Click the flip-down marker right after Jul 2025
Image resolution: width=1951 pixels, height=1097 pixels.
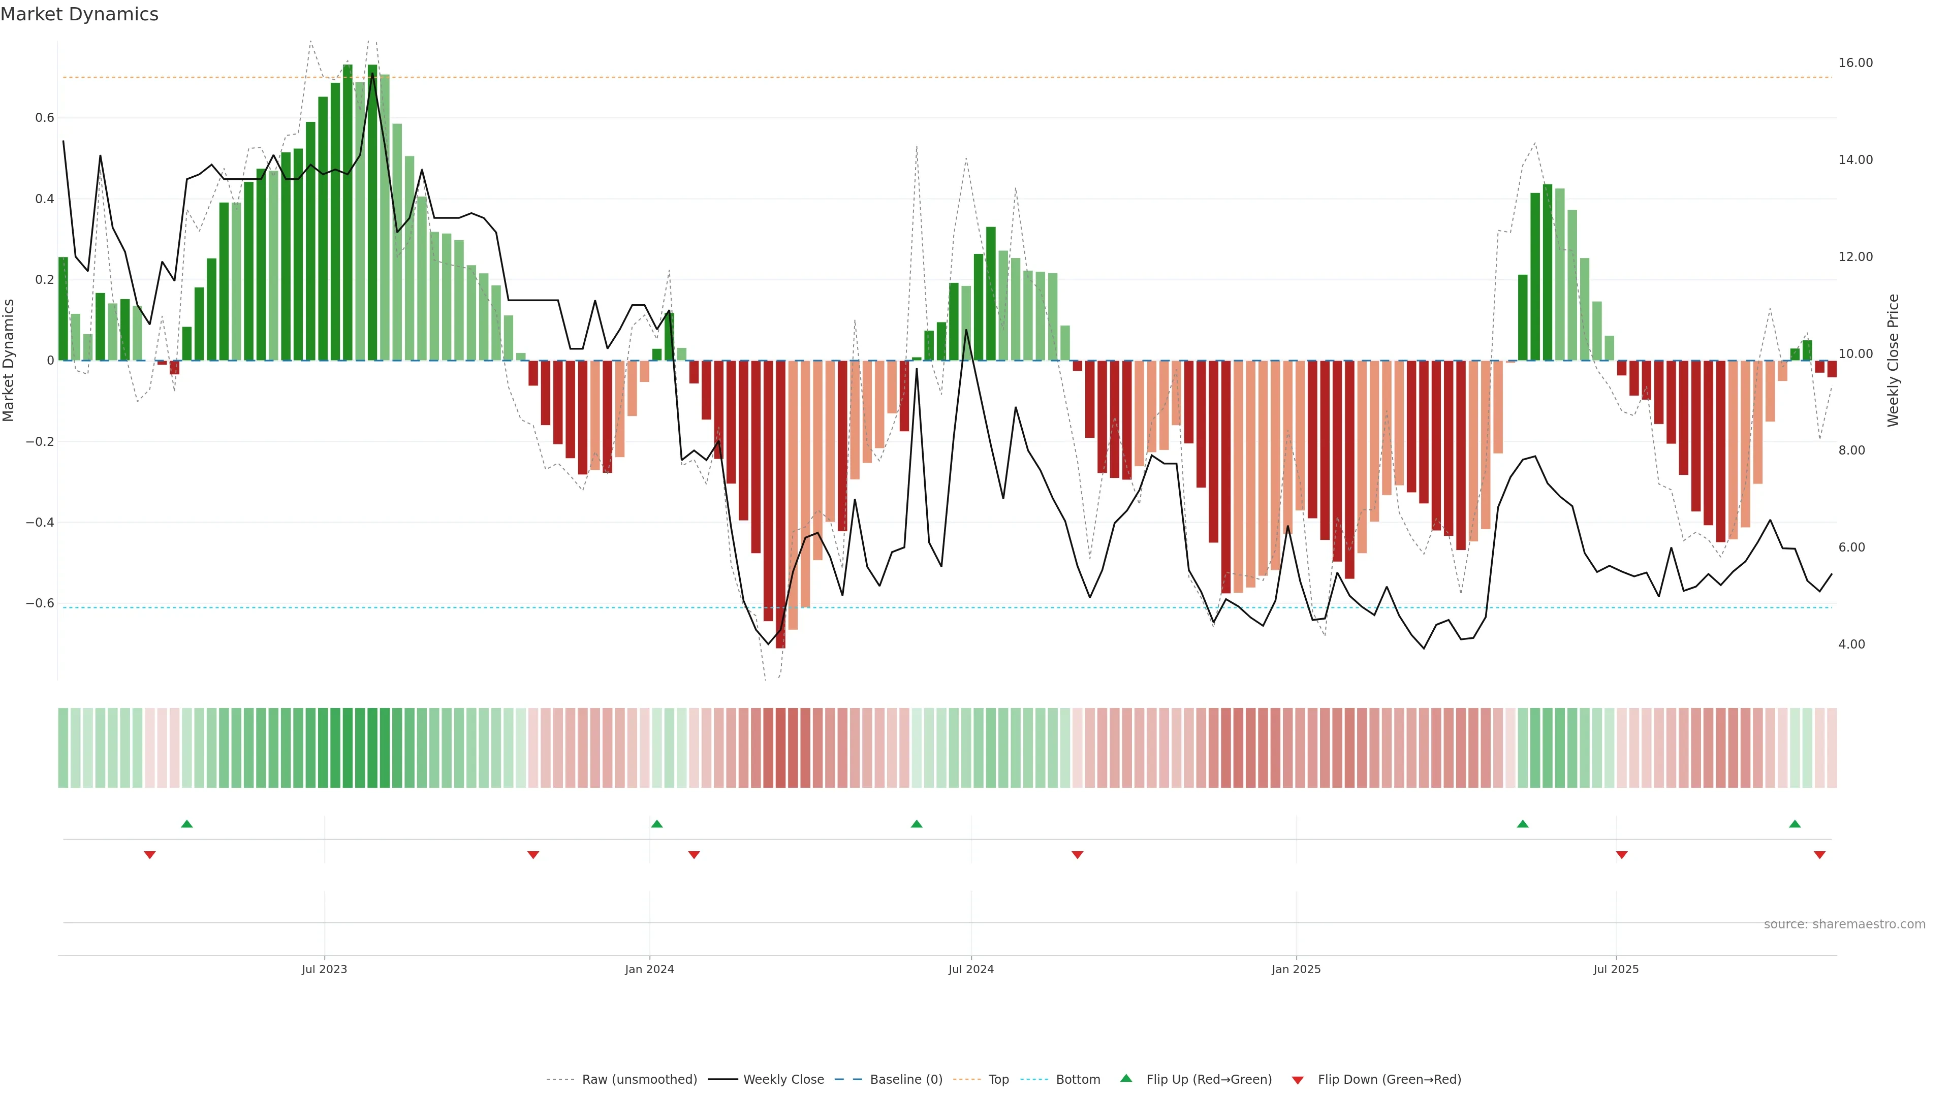click(1622, 855)
